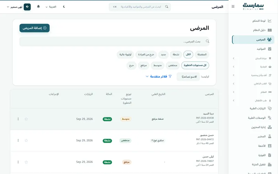Open patient ليلى حسن name link
This screenshot has height=174, width=278.
(x=208, y=157)
